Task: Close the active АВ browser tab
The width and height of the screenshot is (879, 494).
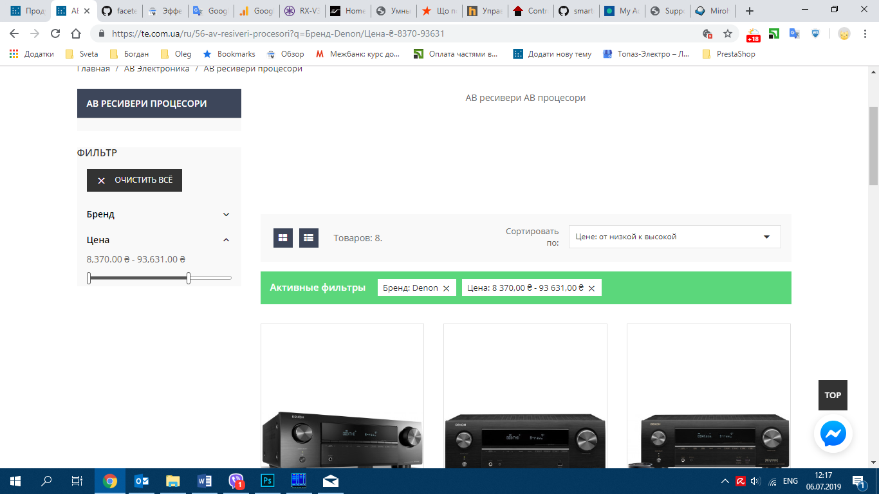Action: (x=87, y=11)
